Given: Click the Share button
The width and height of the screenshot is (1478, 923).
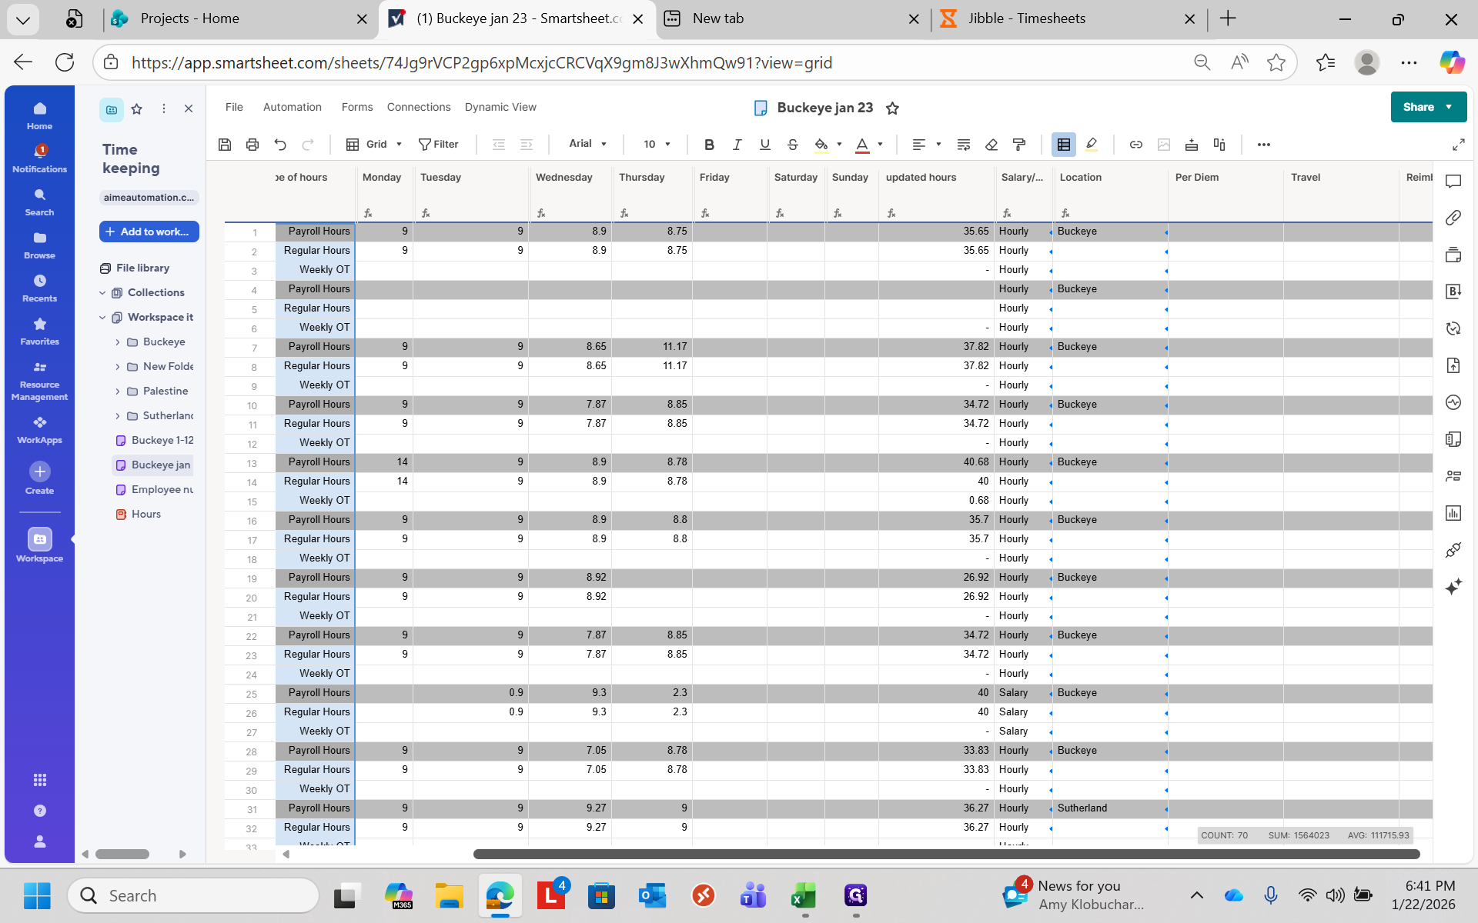Looking at the screenshot, I should [1418, 107].
